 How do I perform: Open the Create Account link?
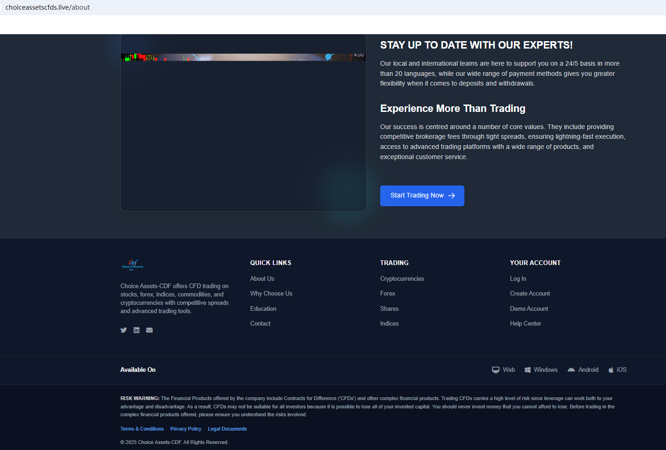point(530,294)
